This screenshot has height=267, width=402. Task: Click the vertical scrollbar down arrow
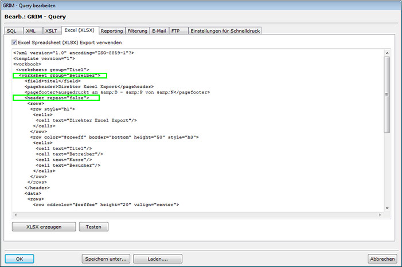[x=387, y=207]
